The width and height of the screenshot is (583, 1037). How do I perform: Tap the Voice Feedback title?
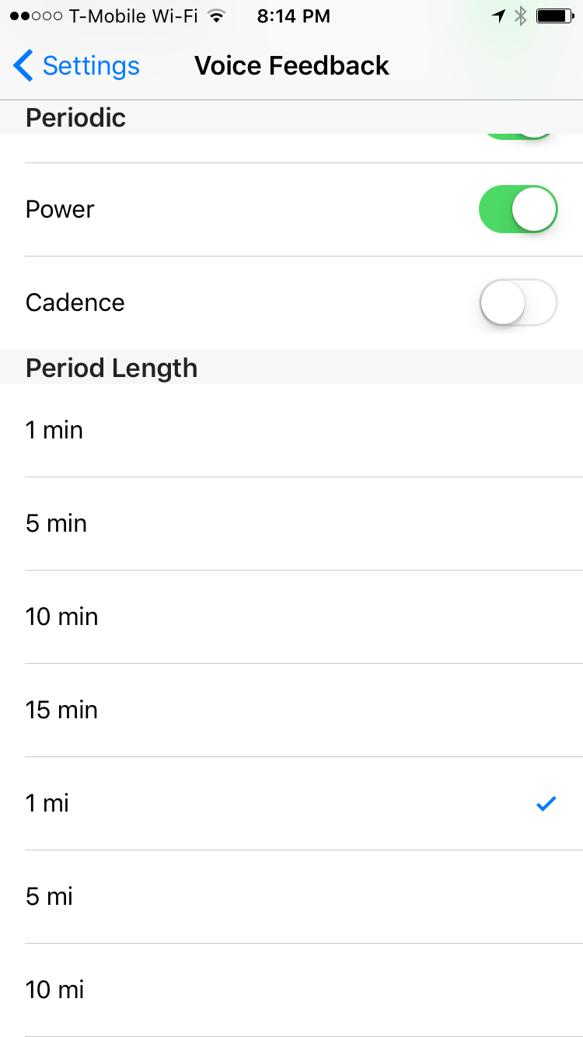(x=291, y=65)
